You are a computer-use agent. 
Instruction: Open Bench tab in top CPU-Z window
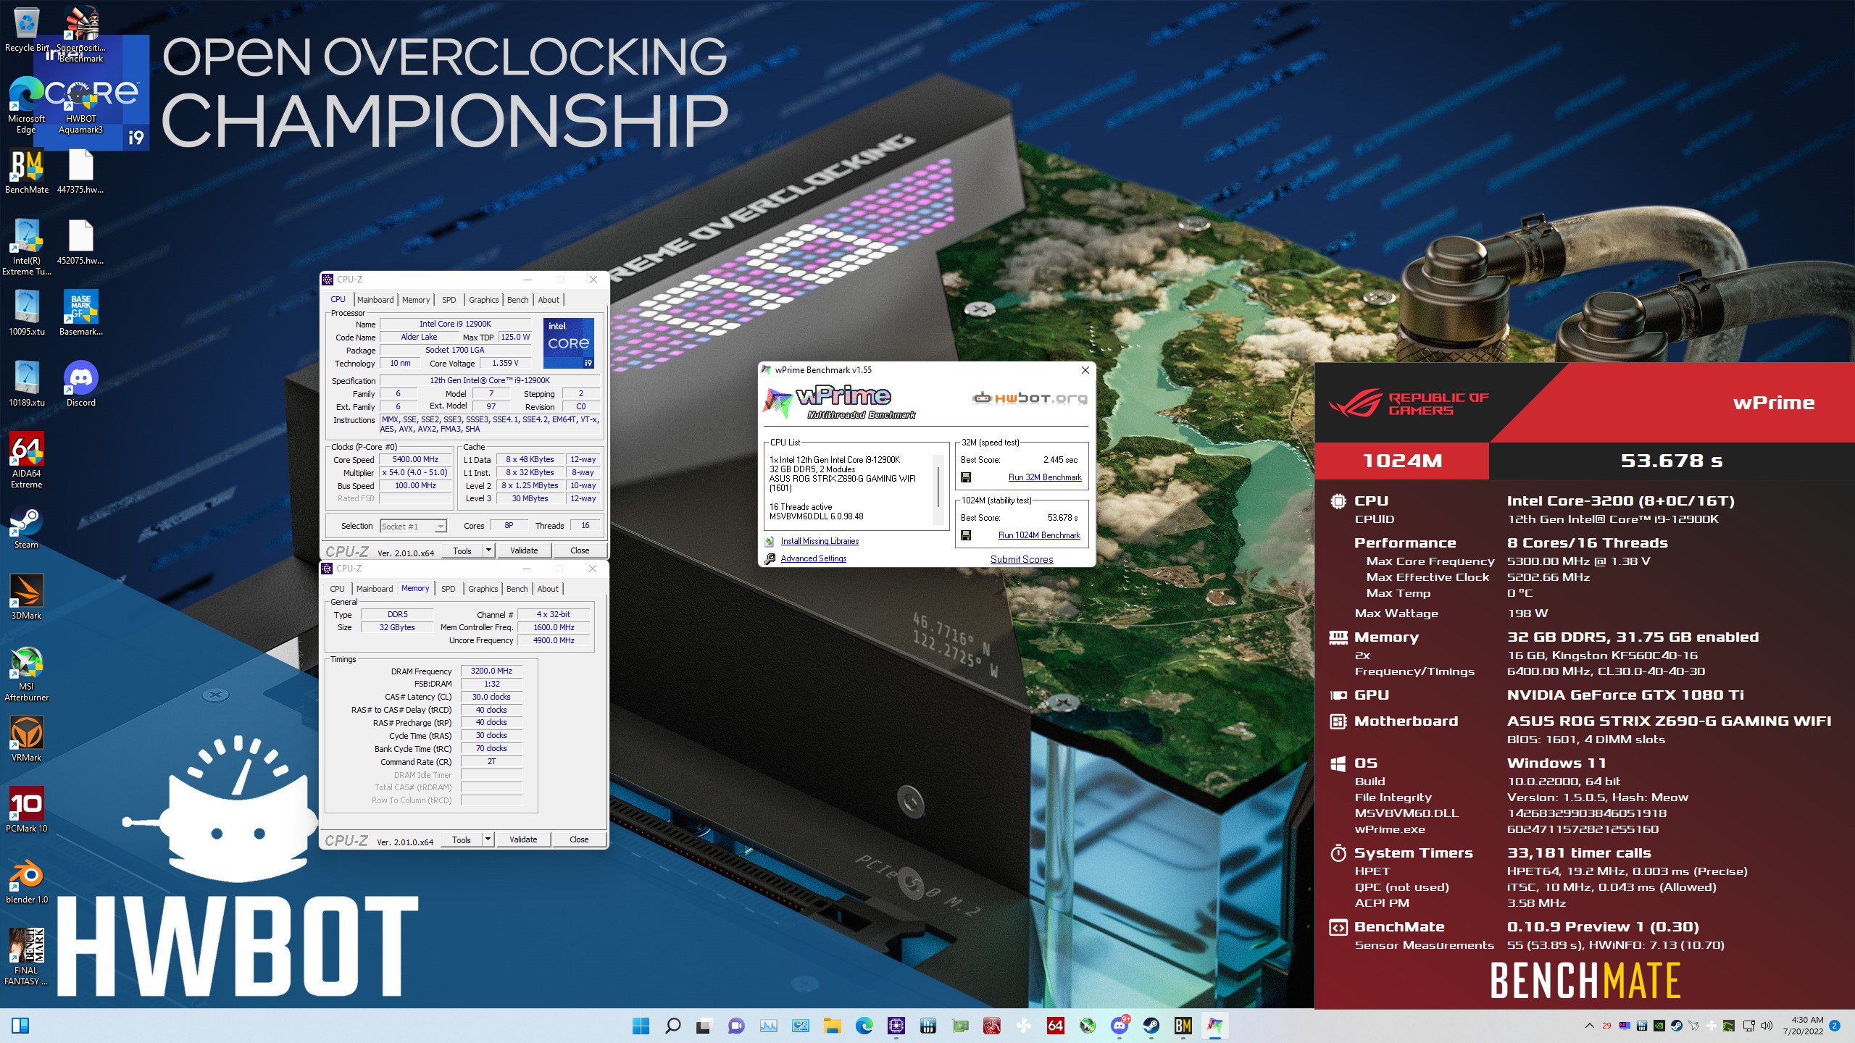[x=518, y=300]
